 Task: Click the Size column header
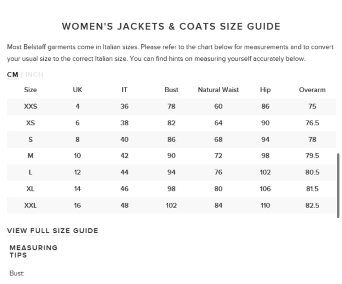click(x=30, y=90)
